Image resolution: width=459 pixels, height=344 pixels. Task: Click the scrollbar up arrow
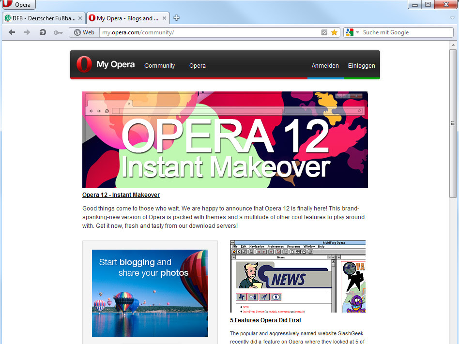pyautogui.click(x=453, y=45)
